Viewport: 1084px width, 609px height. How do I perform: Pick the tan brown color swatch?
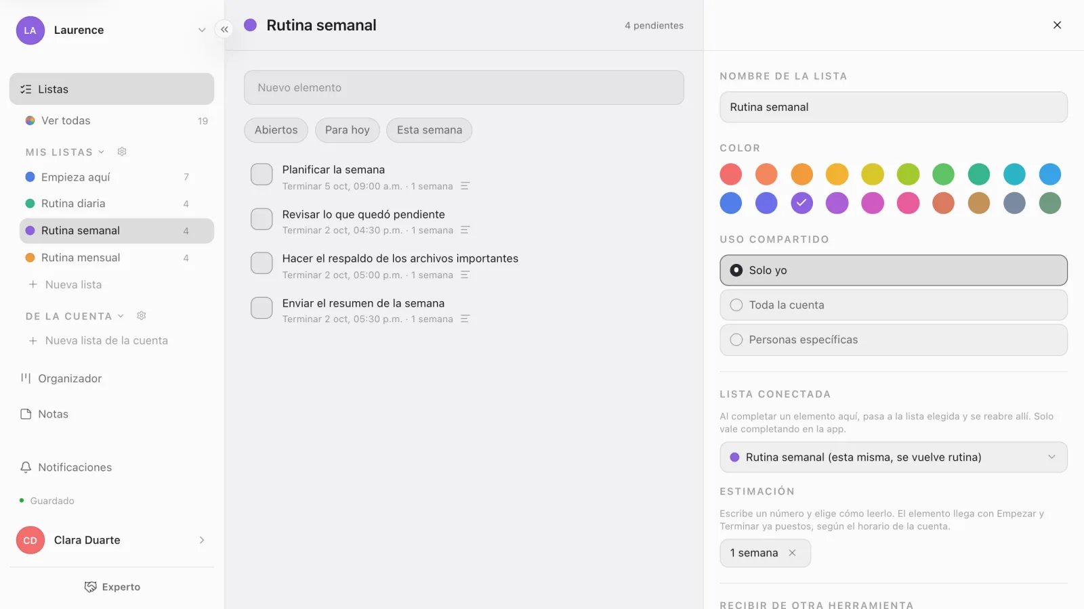(x=979, y=203)
